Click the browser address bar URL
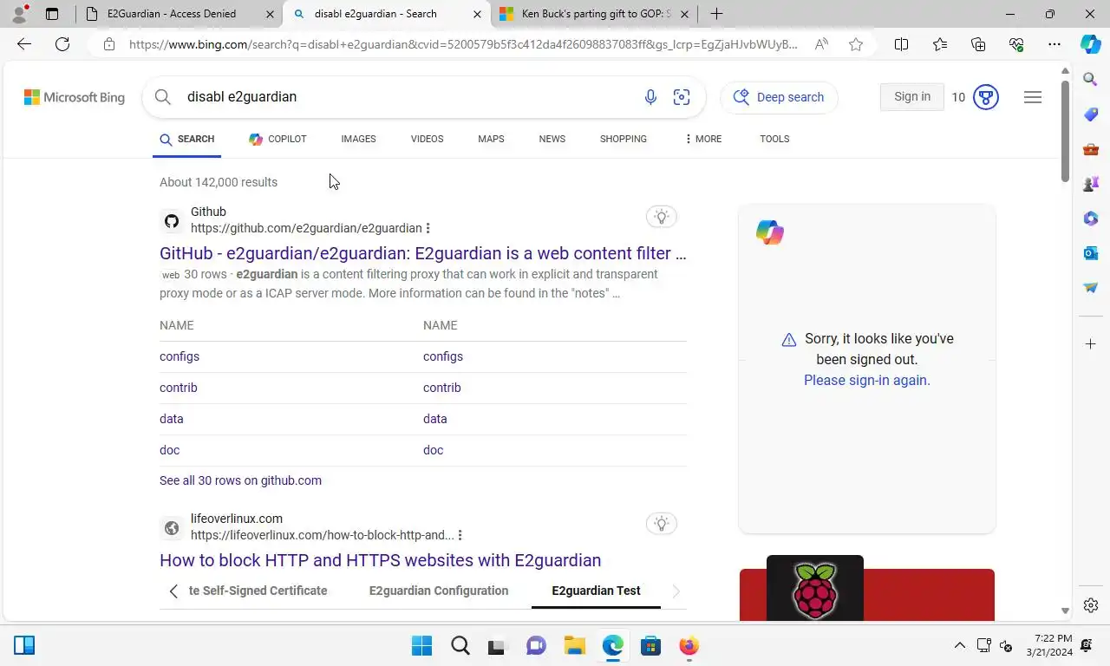 click(463, 44)
